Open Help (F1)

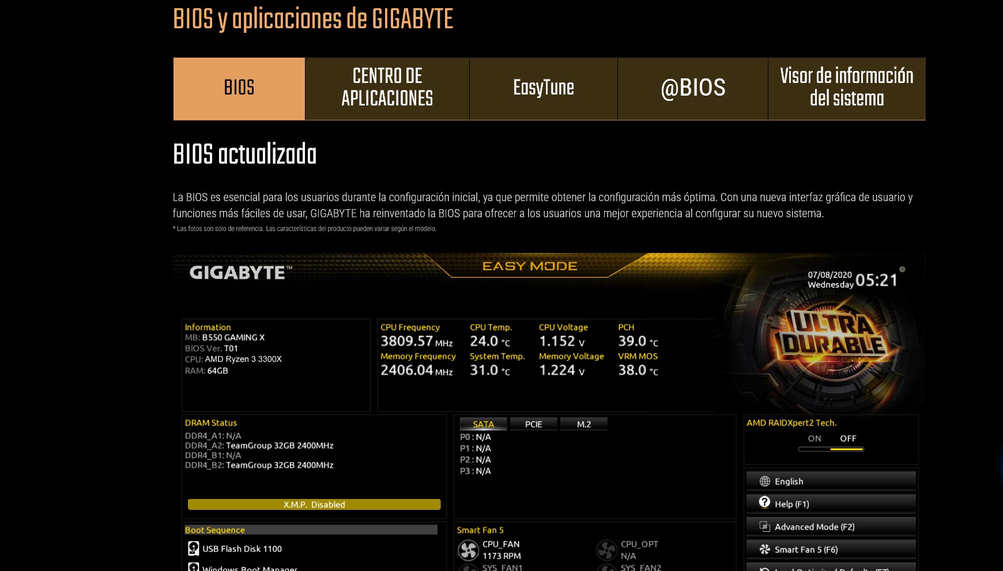[x=831, y=504]
